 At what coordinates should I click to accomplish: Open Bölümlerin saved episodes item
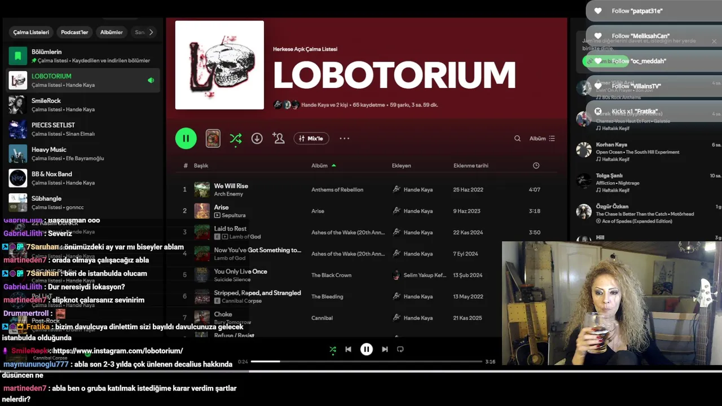(83, 56)
